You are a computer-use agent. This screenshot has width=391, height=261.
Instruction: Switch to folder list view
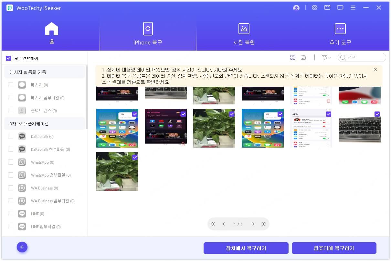coord(303,57)
